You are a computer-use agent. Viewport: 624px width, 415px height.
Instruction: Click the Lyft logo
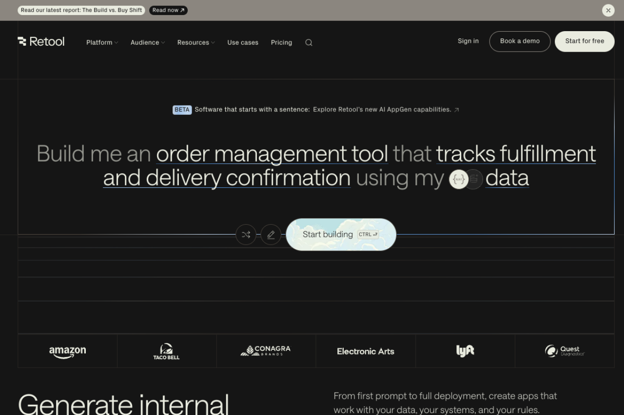(465, 351)
